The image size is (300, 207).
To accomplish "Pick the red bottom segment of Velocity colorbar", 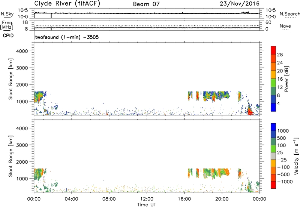I will (273, 185).
